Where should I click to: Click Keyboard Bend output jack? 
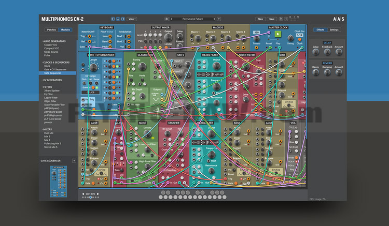pyautogui.click(x=110, y=41)
